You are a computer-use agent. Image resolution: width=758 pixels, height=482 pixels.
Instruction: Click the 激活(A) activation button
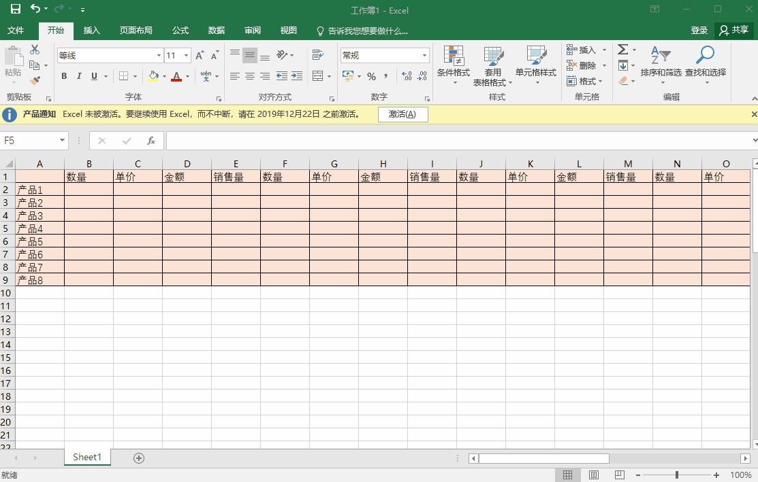tap(402, 114)
